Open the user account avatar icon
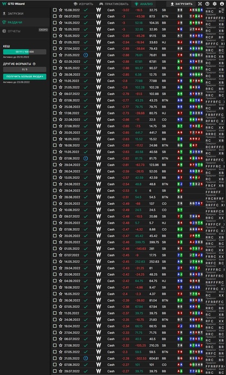Screen dimensions: 226x375 coord(222,4)
